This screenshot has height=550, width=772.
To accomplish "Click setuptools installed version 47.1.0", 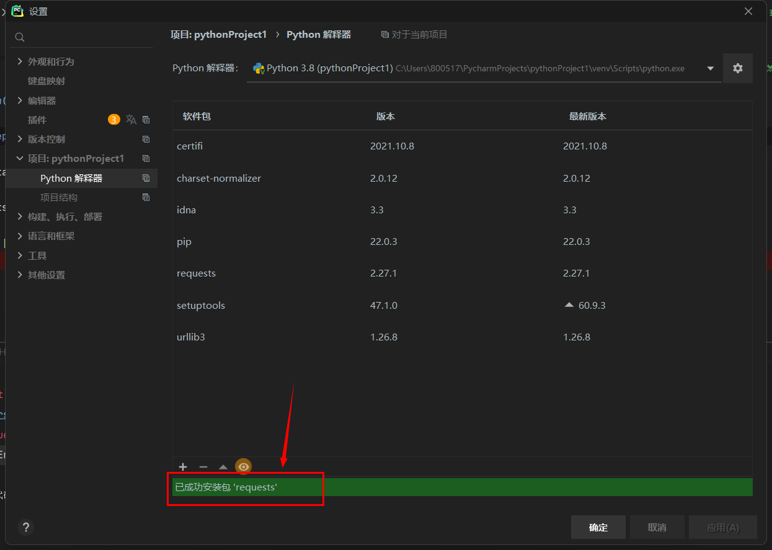I will tap(384, 305).
